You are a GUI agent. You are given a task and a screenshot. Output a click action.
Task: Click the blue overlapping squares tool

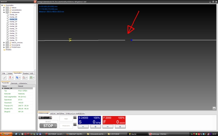point(17,78)
